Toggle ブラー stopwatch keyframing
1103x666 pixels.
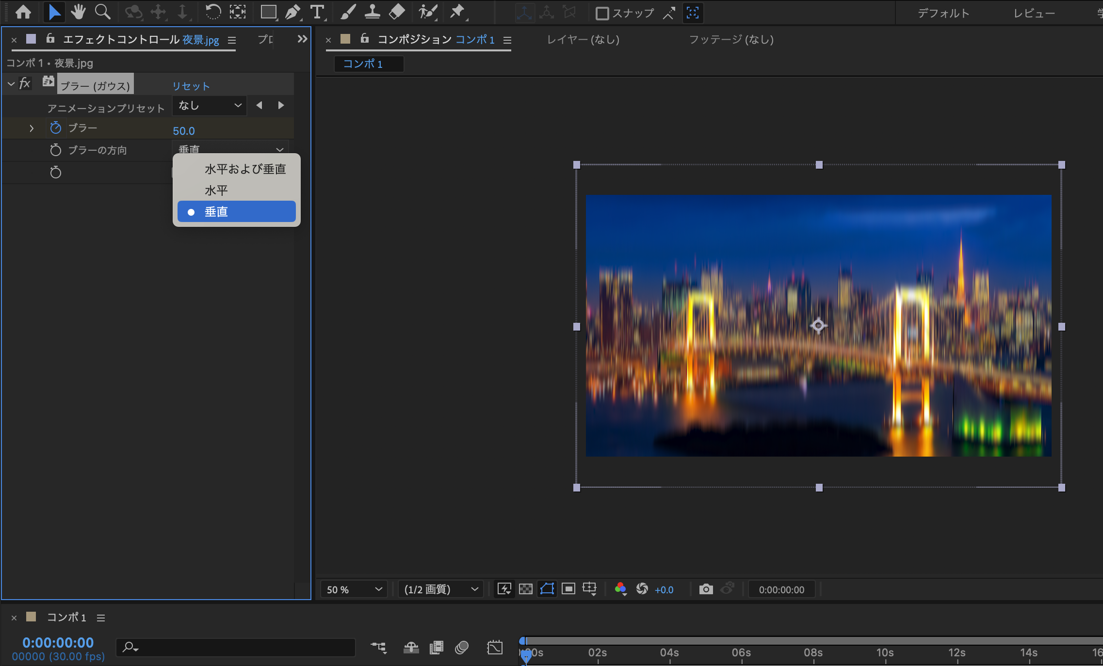[56, 128]
